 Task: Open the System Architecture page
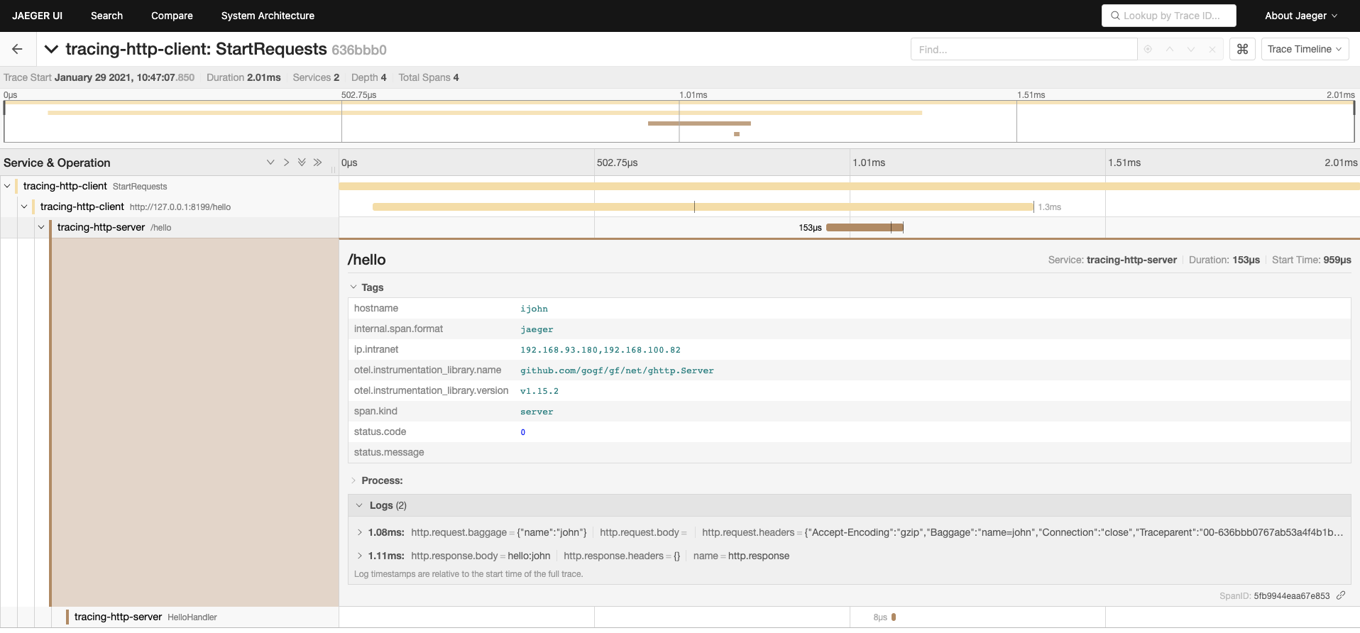pyautogui.click(x=268, y=16)
